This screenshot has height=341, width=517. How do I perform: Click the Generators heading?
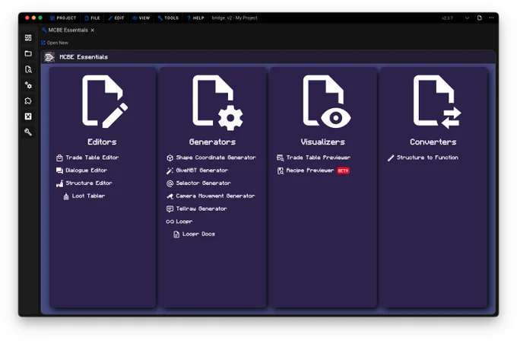(212, 142)
